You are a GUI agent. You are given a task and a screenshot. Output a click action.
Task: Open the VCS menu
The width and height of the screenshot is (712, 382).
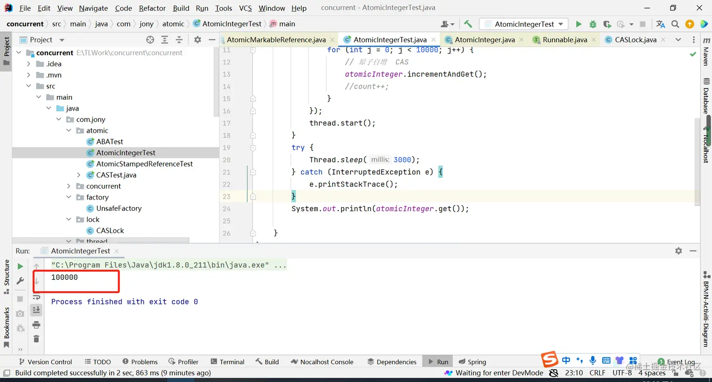tap(245, 8)
